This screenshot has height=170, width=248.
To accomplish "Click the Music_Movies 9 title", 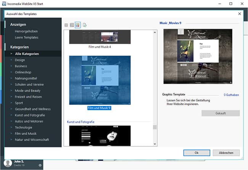I will (170, 23).
